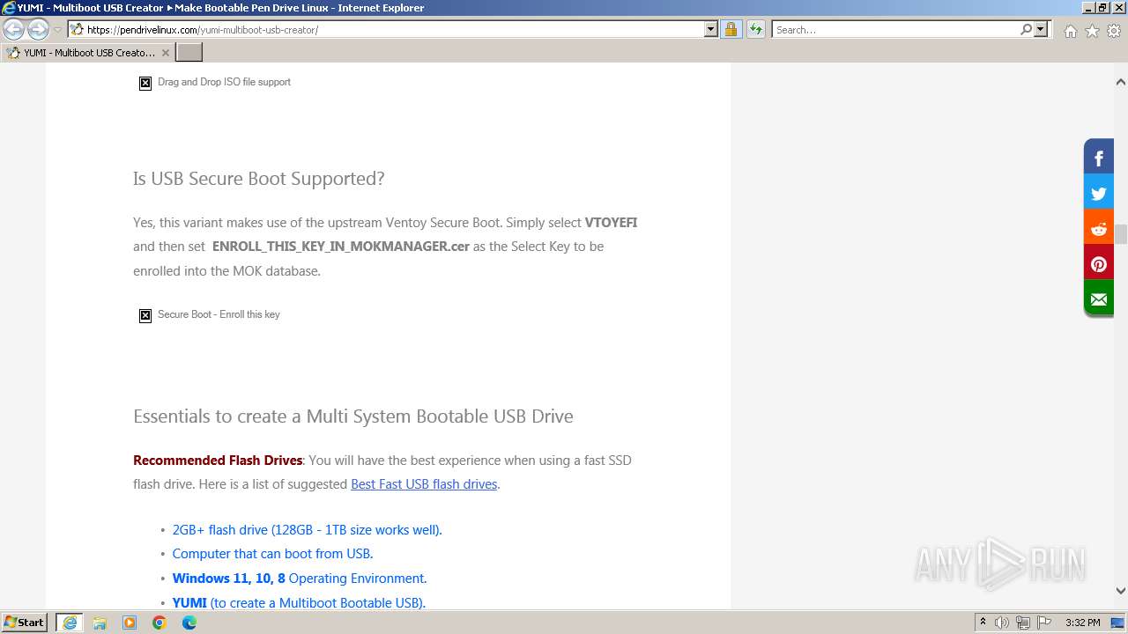This screenshot has height=634, width=1128.
Task: Open the recent pages dropdown arrow
Action: pyautogui.click(x=57, y=30)
